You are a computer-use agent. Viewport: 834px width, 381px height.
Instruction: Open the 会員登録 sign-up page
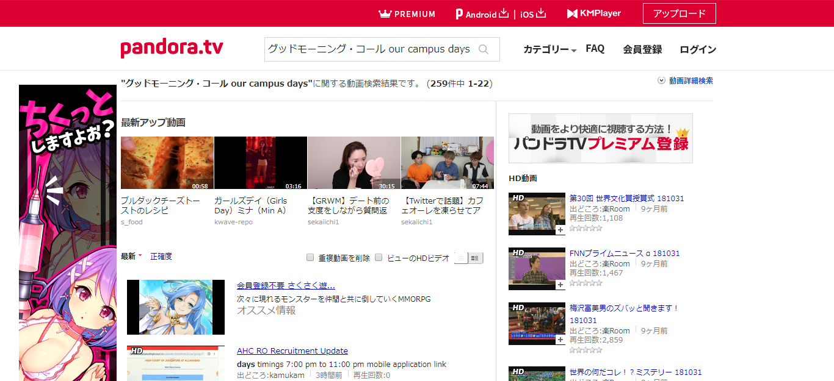coord(642,49)
